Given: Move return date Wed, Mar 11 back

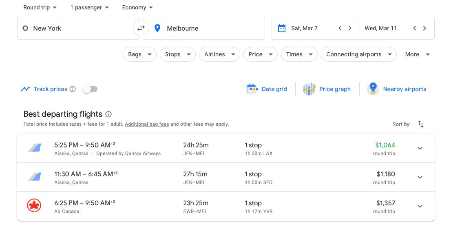Looking at the screenshot, I should pos(414,28).
